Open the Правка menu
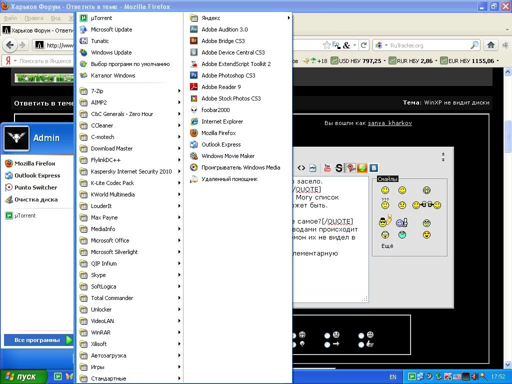Viewport: 512px width, 384px height. coord(33,18)
